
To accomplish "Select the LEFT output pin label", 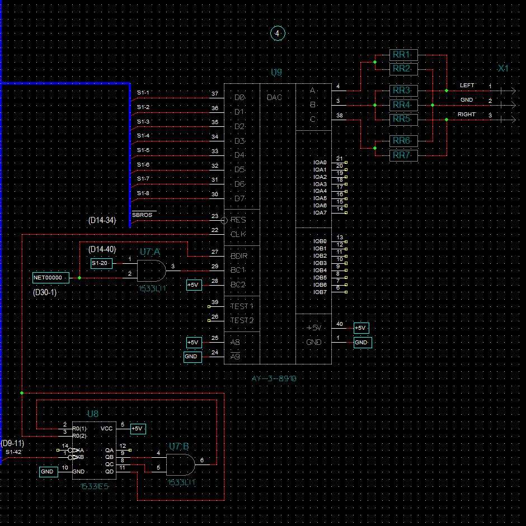I will coord(467,86).
